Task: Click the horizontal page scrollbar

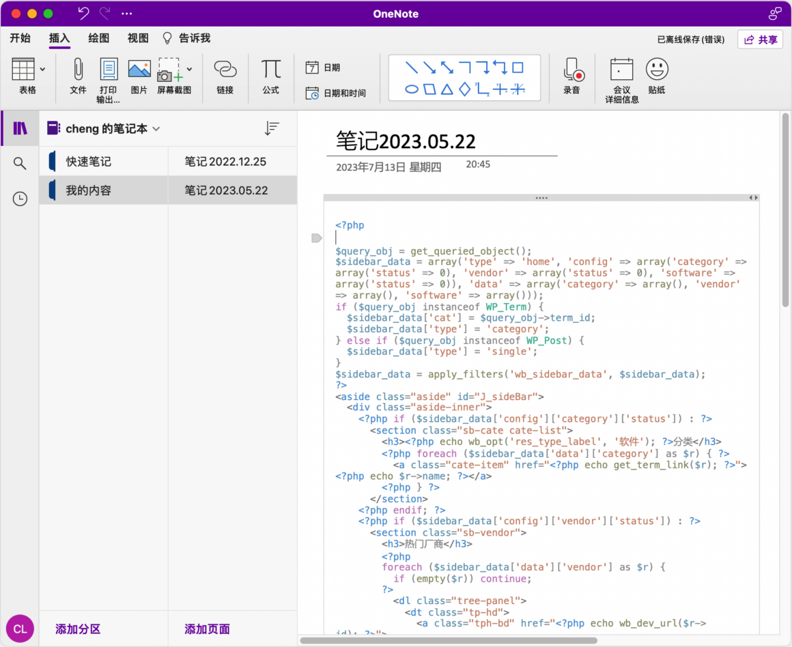Action: pos(449,640)
